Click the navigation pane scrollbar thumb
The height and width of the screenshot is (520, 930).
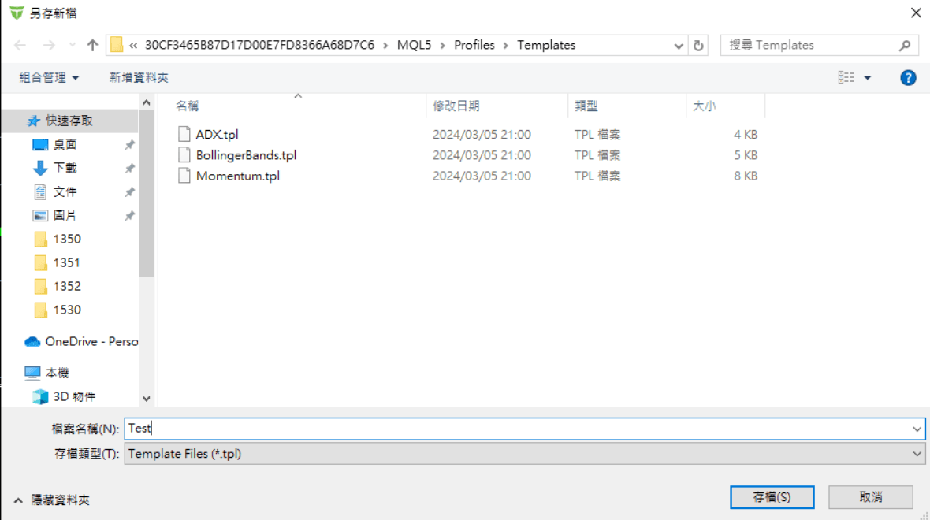147,193
